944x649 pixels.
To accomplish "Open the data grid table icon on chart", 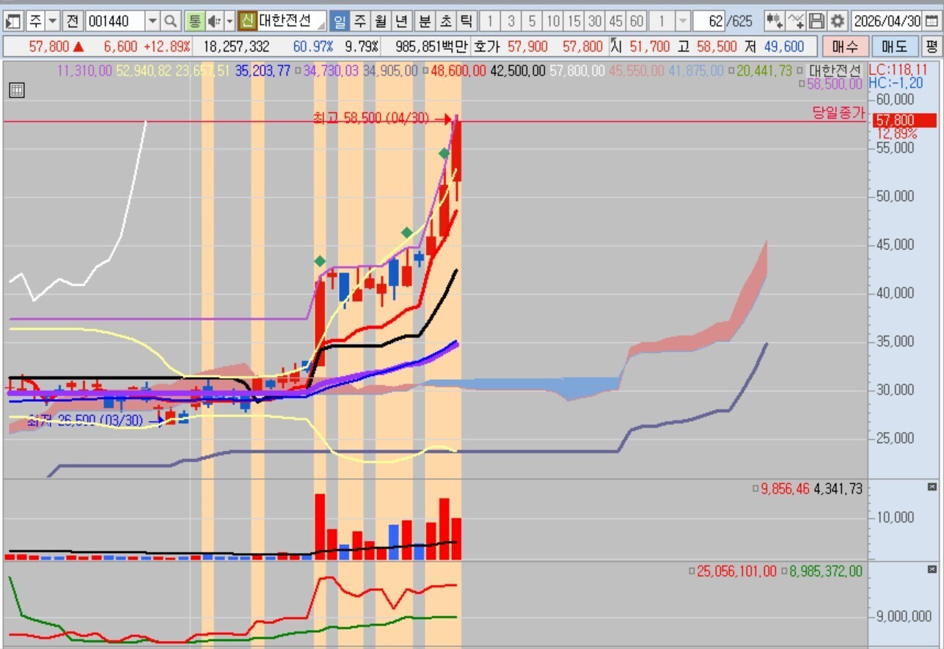I will [x=16, y=91].
